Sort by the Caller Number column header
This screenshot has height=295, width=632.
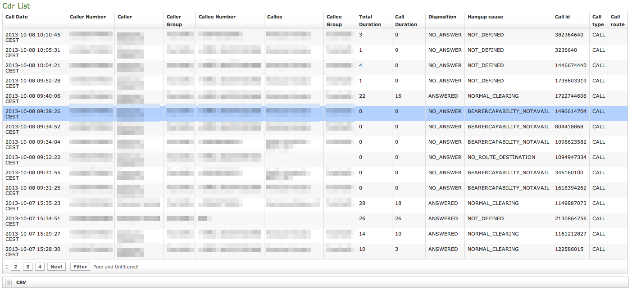(88, 17)
